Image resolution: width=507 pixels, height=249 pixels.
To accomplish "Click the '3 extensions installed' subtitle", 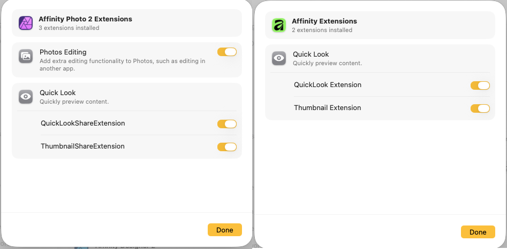I will [69, 28].
